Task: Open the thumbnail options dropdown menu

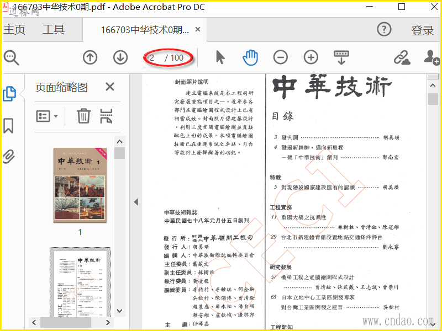Action: (47, 116)
